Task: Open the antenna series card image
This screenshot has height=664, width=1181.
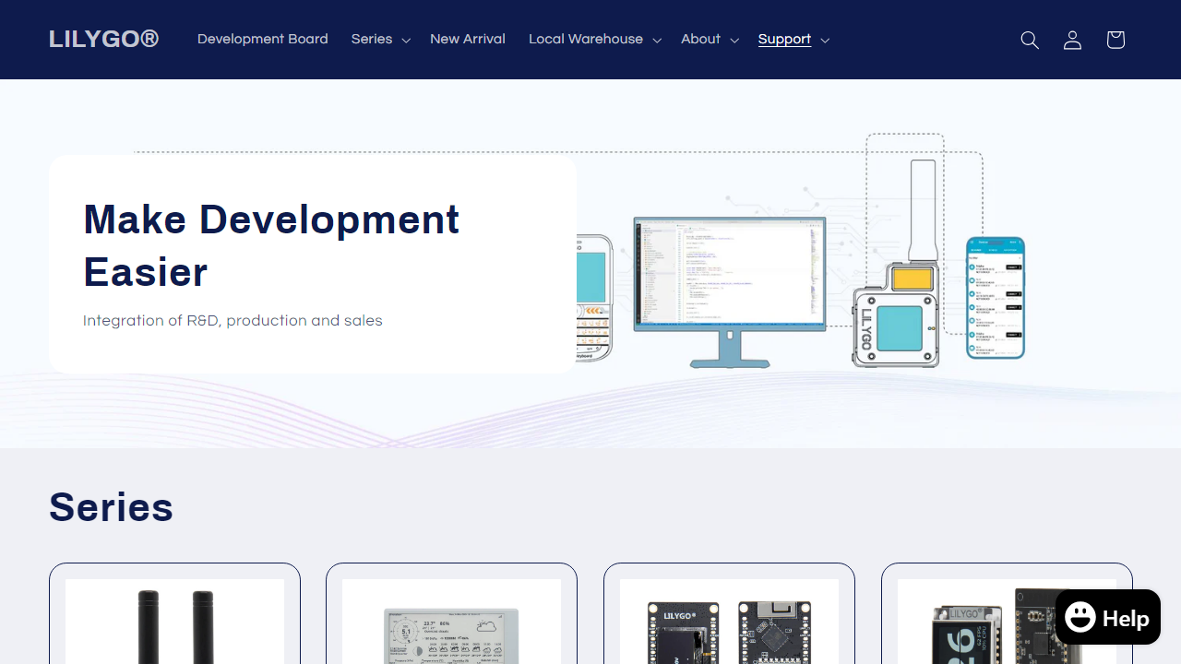Action: pyautogui.click(x=175, y=622)
